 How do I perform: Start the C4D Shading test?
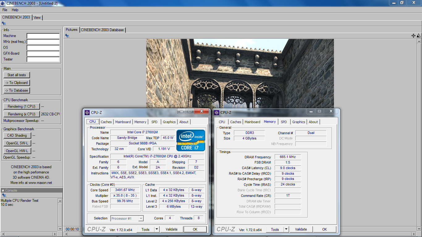[17, 135]
